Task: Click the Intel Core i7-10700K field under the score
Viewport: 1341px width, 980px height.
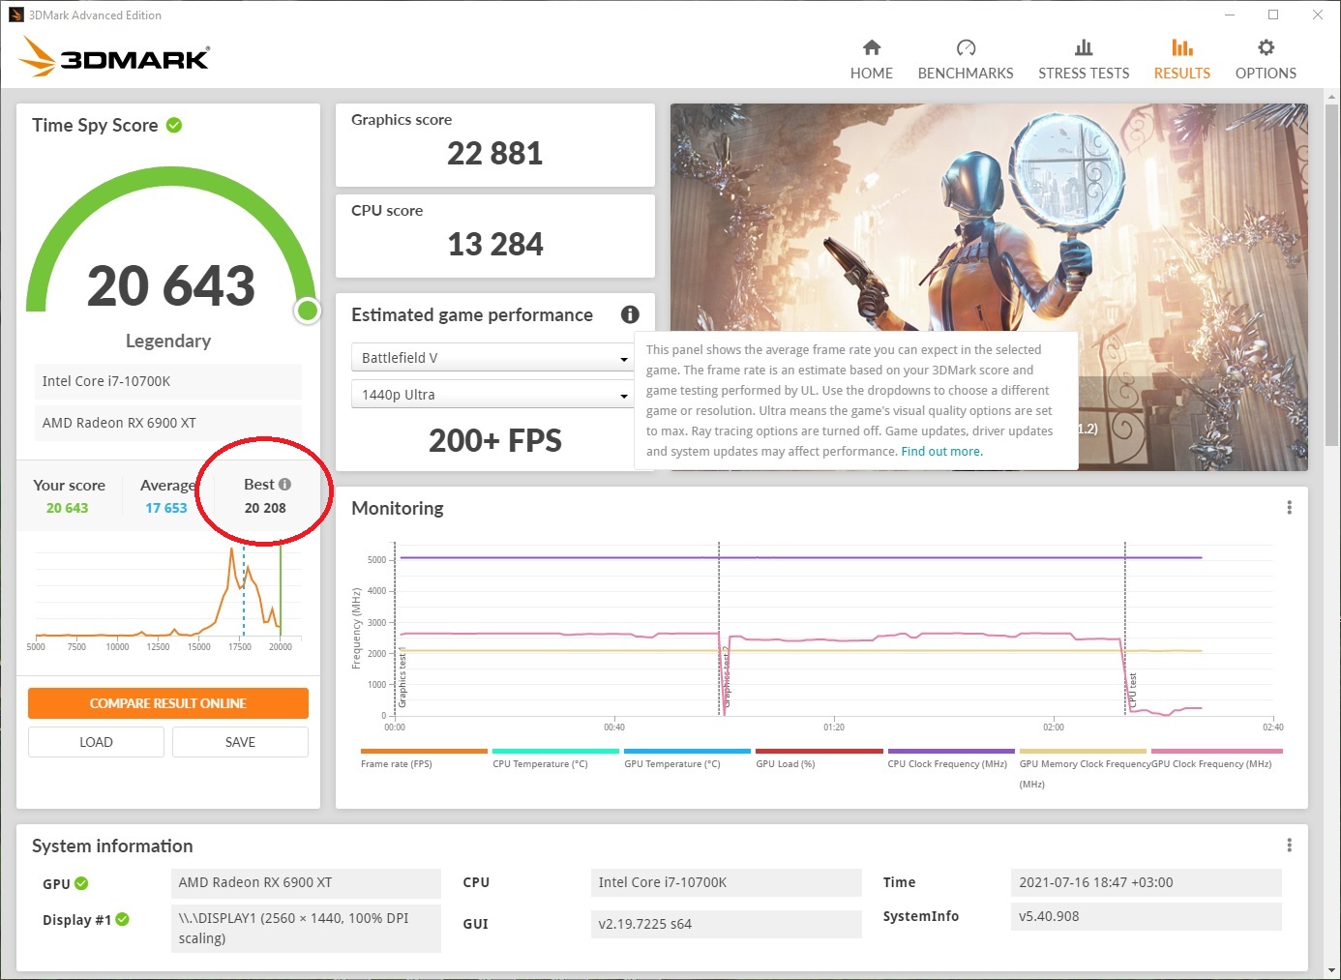Action: click(168, 381)
